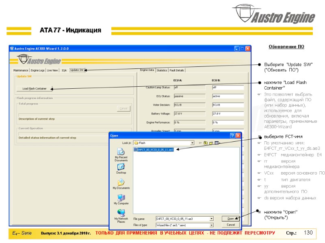Minimize the AE300-Wizard window
Viewport: 325px width, 243px height.
click(x=237, y=49)
